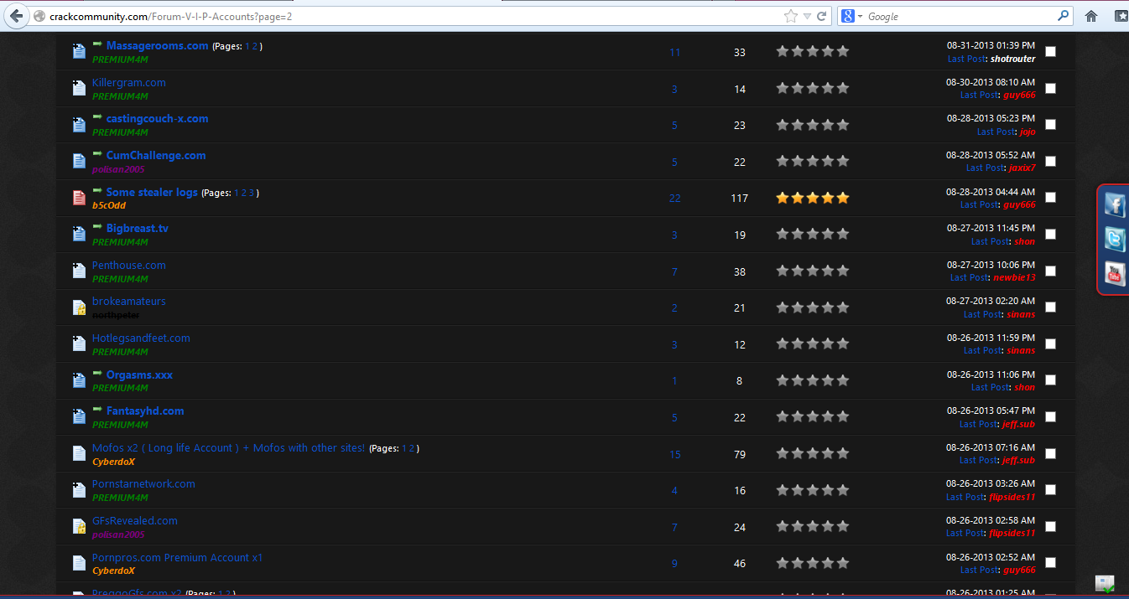Click the locked thread icon beside GFsRevealed.com
This screenshot has height=599, width=1129.
click(79, 527)
